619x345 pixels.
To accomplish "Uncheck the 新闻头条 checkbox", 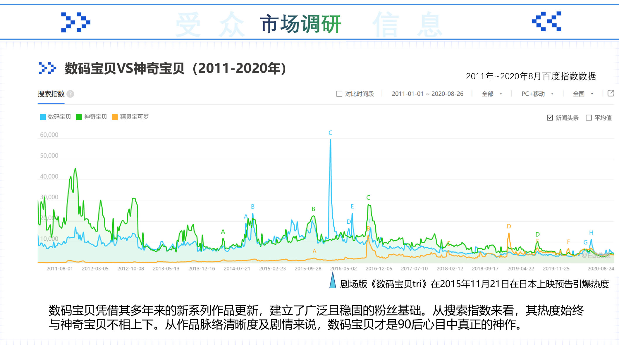I will [550, 118].
